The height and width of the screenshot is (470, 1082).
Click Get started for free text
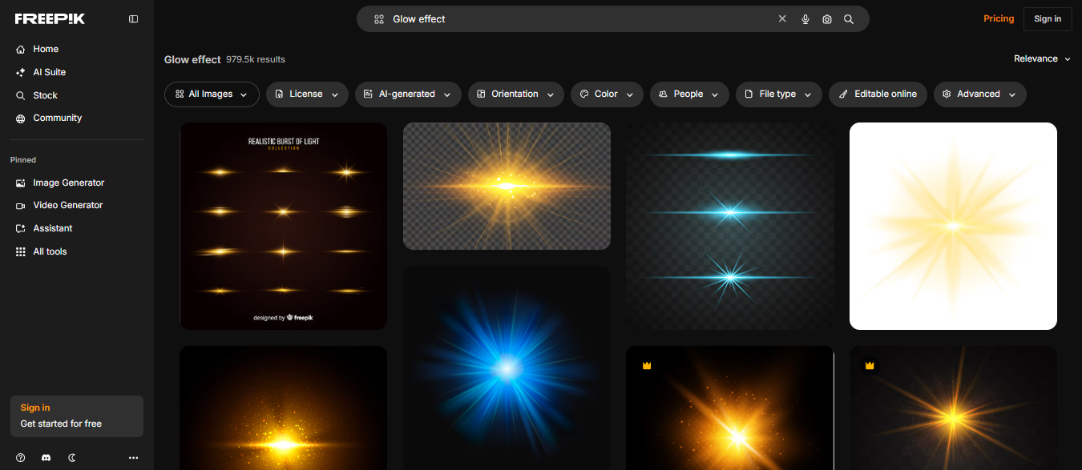[x=61, y=424]
